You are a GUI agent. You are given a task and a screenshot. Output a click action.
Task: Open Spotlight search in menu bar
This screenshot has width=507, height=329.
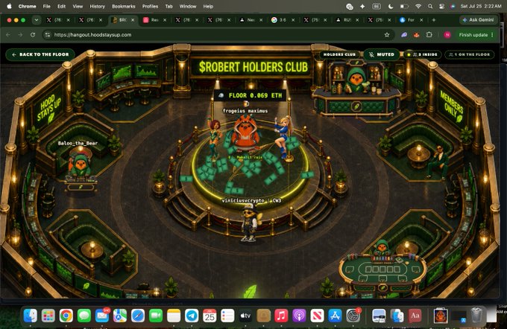coord(429,6)
